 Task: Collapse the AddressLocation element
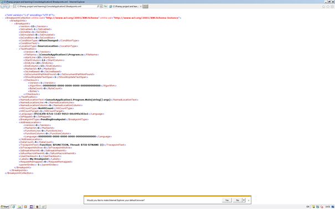[x=17, y=122]
